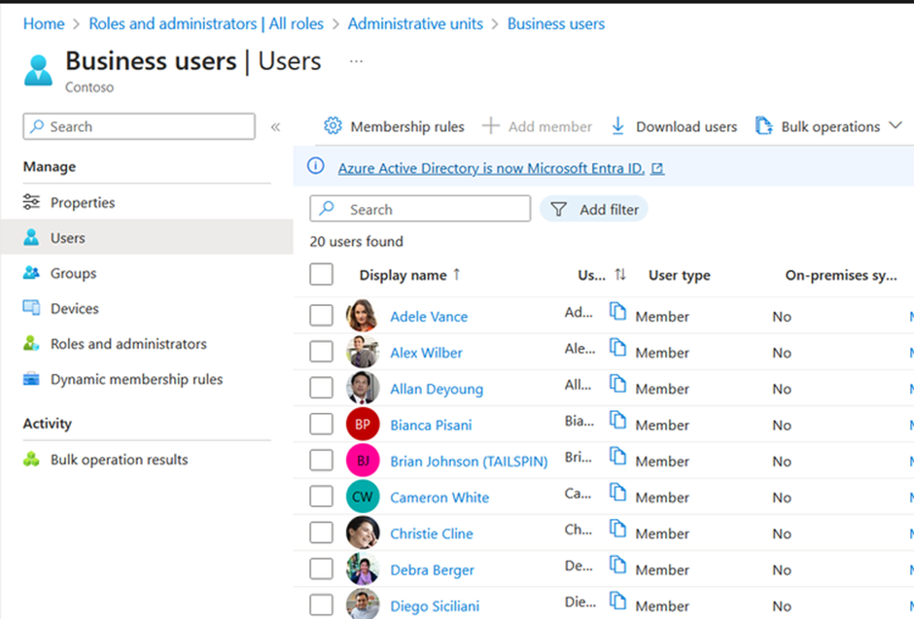Screen dimensions: 914x619
Task: Click the Download users arrow icon
Action: tap(617, 126)
